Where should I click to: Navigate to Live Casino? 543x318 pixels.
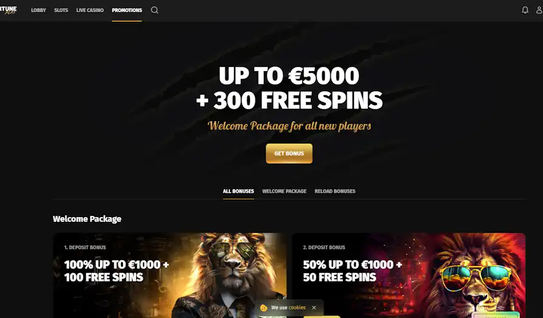tap(90, 10)
